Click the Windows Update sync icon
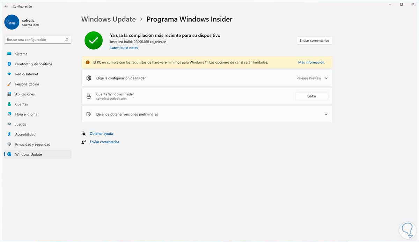Image resolution: width=419 pixels, height=242 pixels. click(x=9, y=154)
